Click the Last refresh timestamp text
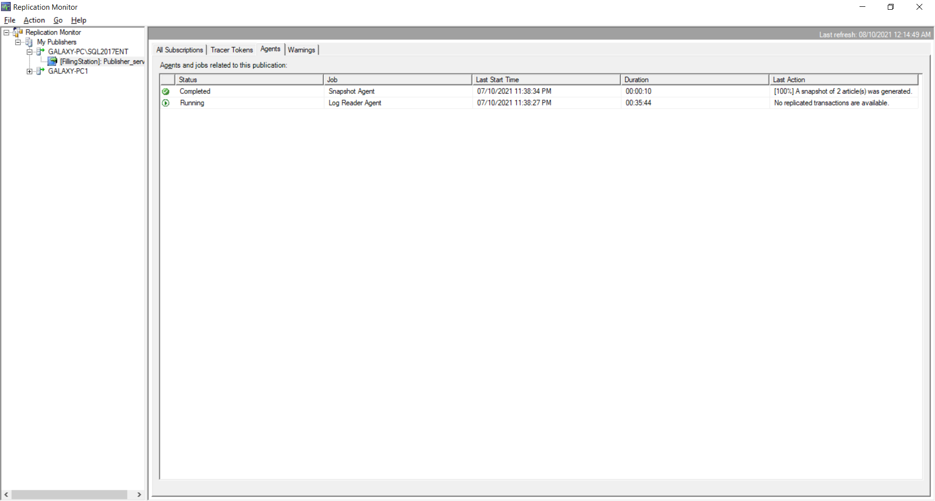935x501 pixels. 875,35
